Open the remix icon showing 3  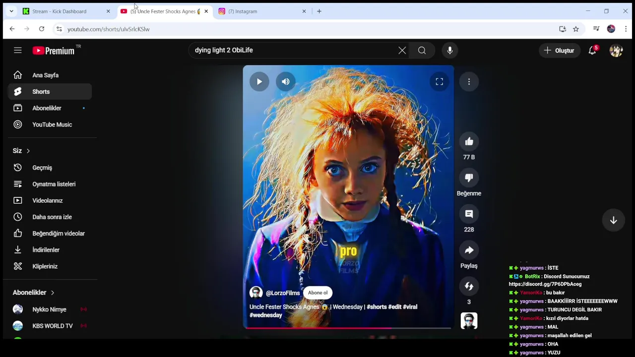pos(469,287)
